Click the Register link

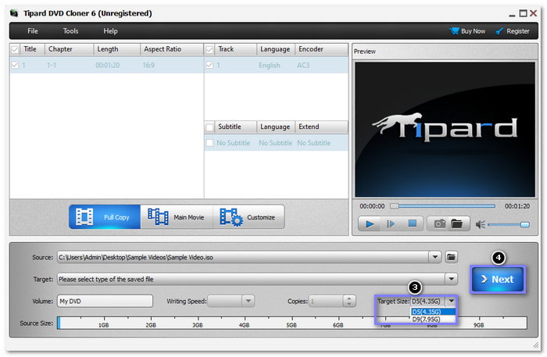(x=513, y=31)
